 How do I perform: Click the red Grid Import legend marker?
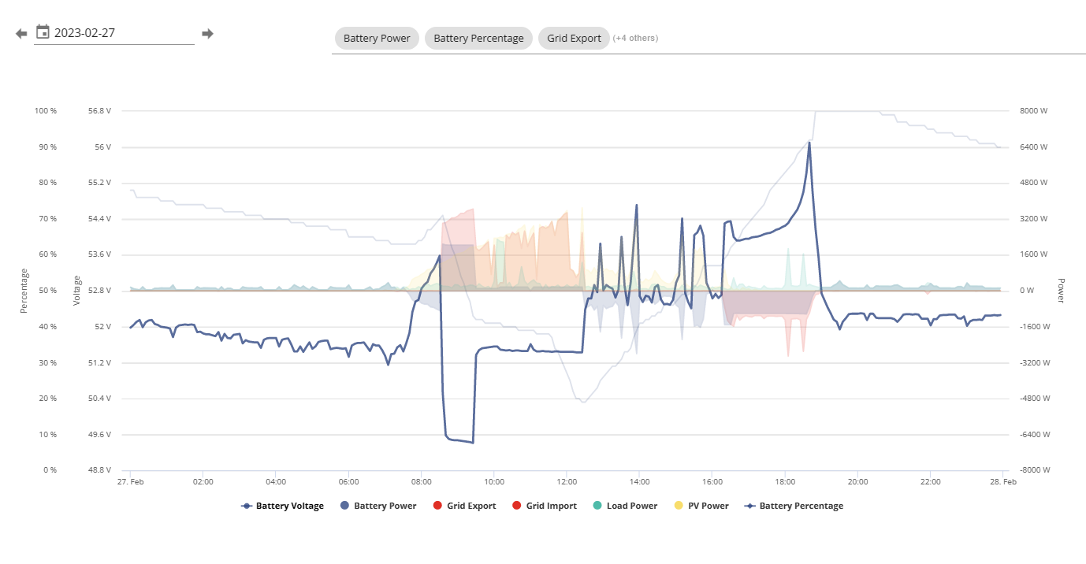pyautogui.click(x=517, y=506)
